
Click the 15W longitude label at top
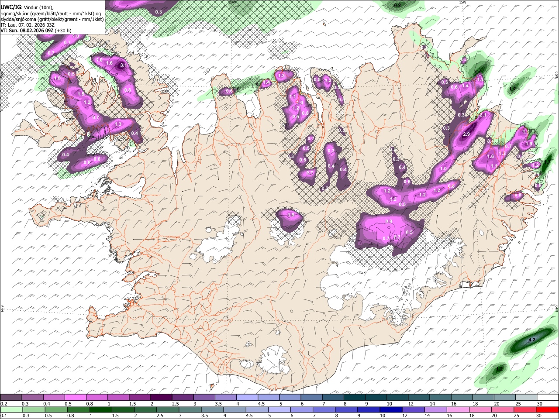[x=462, y=2]
